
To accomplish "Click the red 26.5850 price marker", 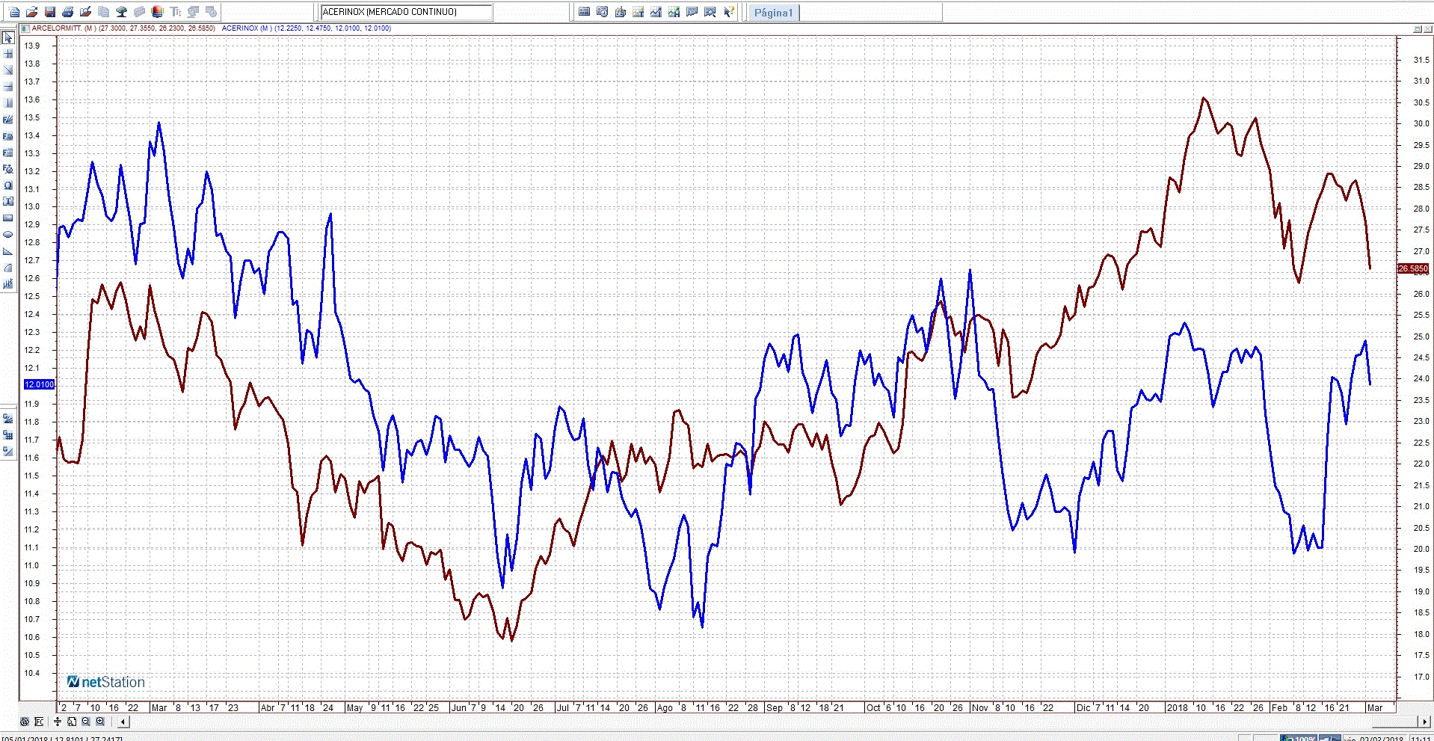I will coord(1413,268).
